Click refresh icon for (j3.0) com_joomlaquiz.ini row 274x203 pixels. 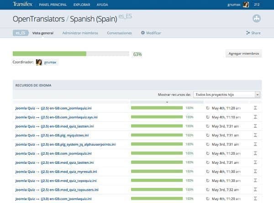point(208,199)
